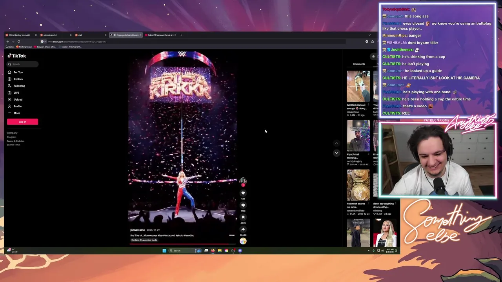Follow jonnastome via the avatar plus icon
502x282 pixels.
point(243,185)
